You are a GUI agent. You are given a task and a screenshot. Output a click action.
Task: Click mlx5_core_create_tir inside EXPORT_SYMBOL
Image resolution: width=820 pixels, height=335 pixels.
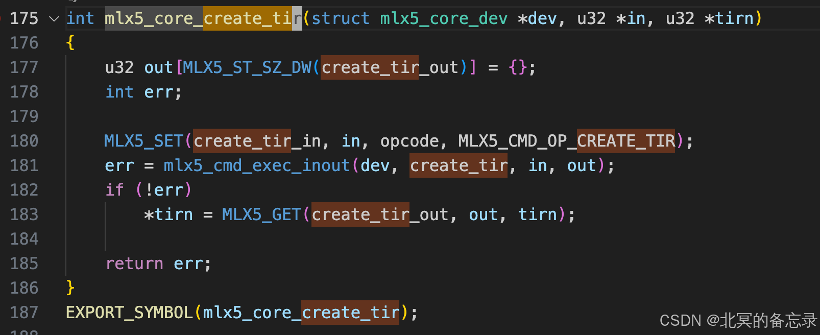pyautogui.click(x=301, y=313)
